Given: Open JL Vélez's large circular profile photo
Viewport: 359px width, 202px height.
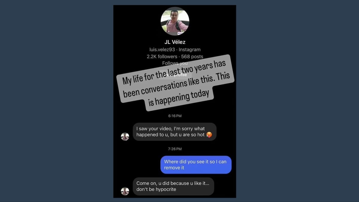Looking at the screenshot, I should click(x=175, y=21).
